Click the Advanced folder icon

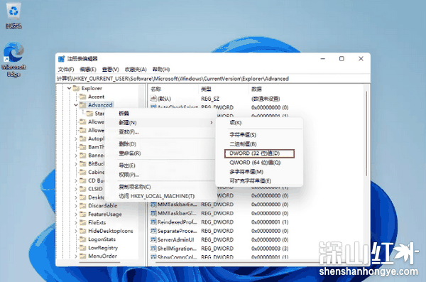[83, 105]
